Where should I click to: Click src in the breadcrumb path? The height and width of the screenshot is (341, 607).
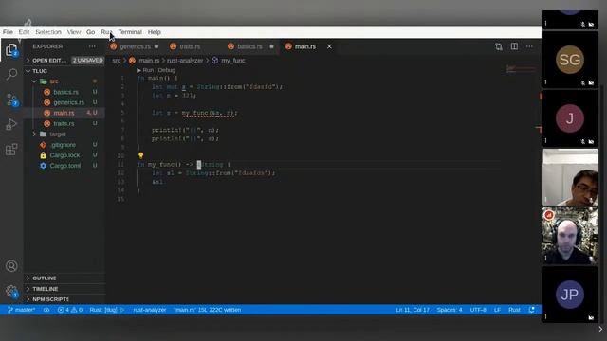coord(116,61)
